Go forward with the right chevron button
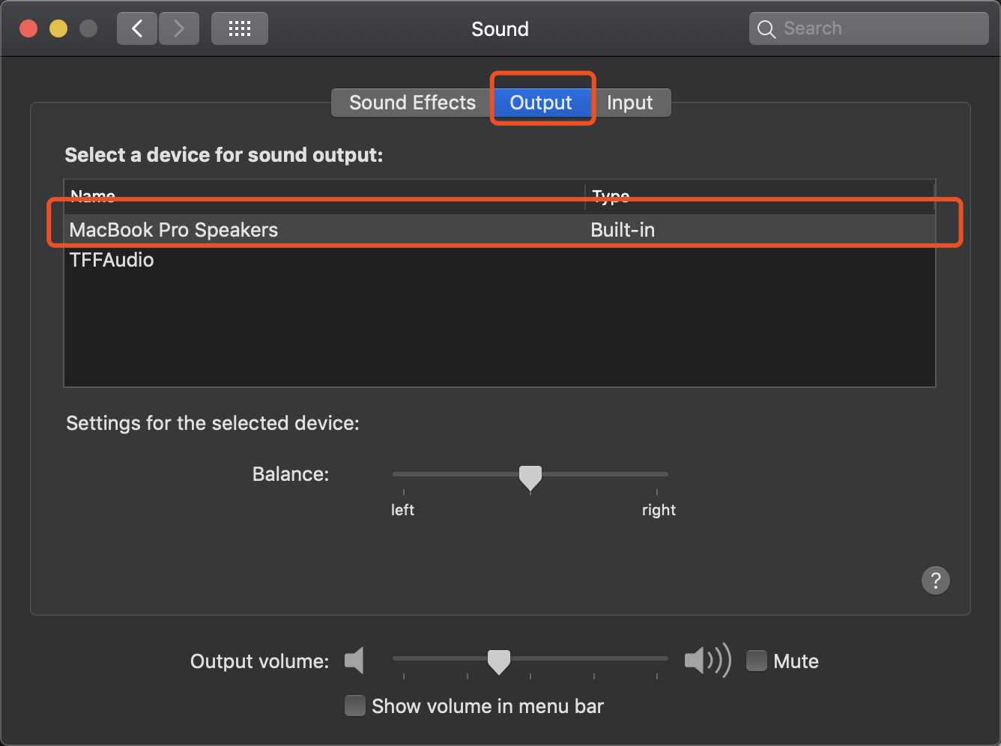 (x=179, y=29)
